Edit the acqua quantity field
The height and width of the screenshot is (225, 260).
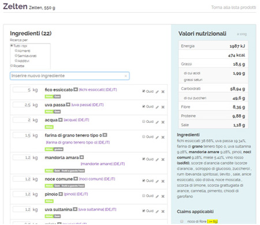(x=22, y=120)
